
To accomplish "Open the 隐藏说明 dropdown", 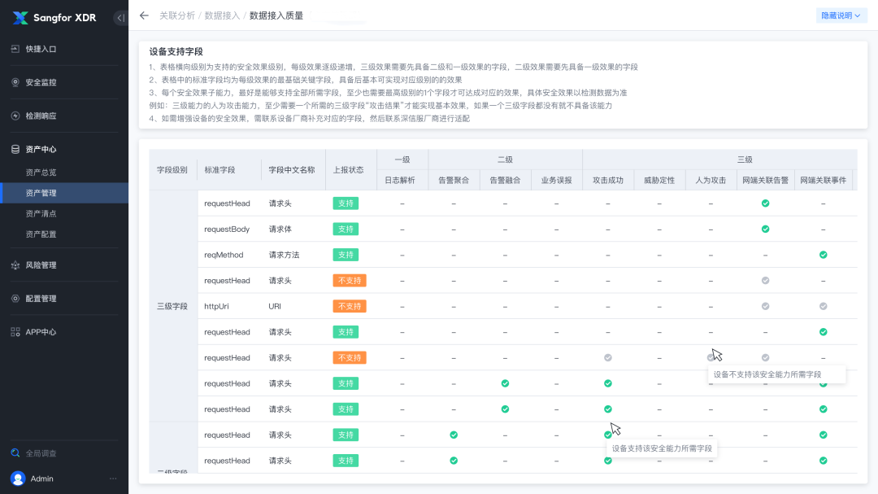I will tap(841, 15).
